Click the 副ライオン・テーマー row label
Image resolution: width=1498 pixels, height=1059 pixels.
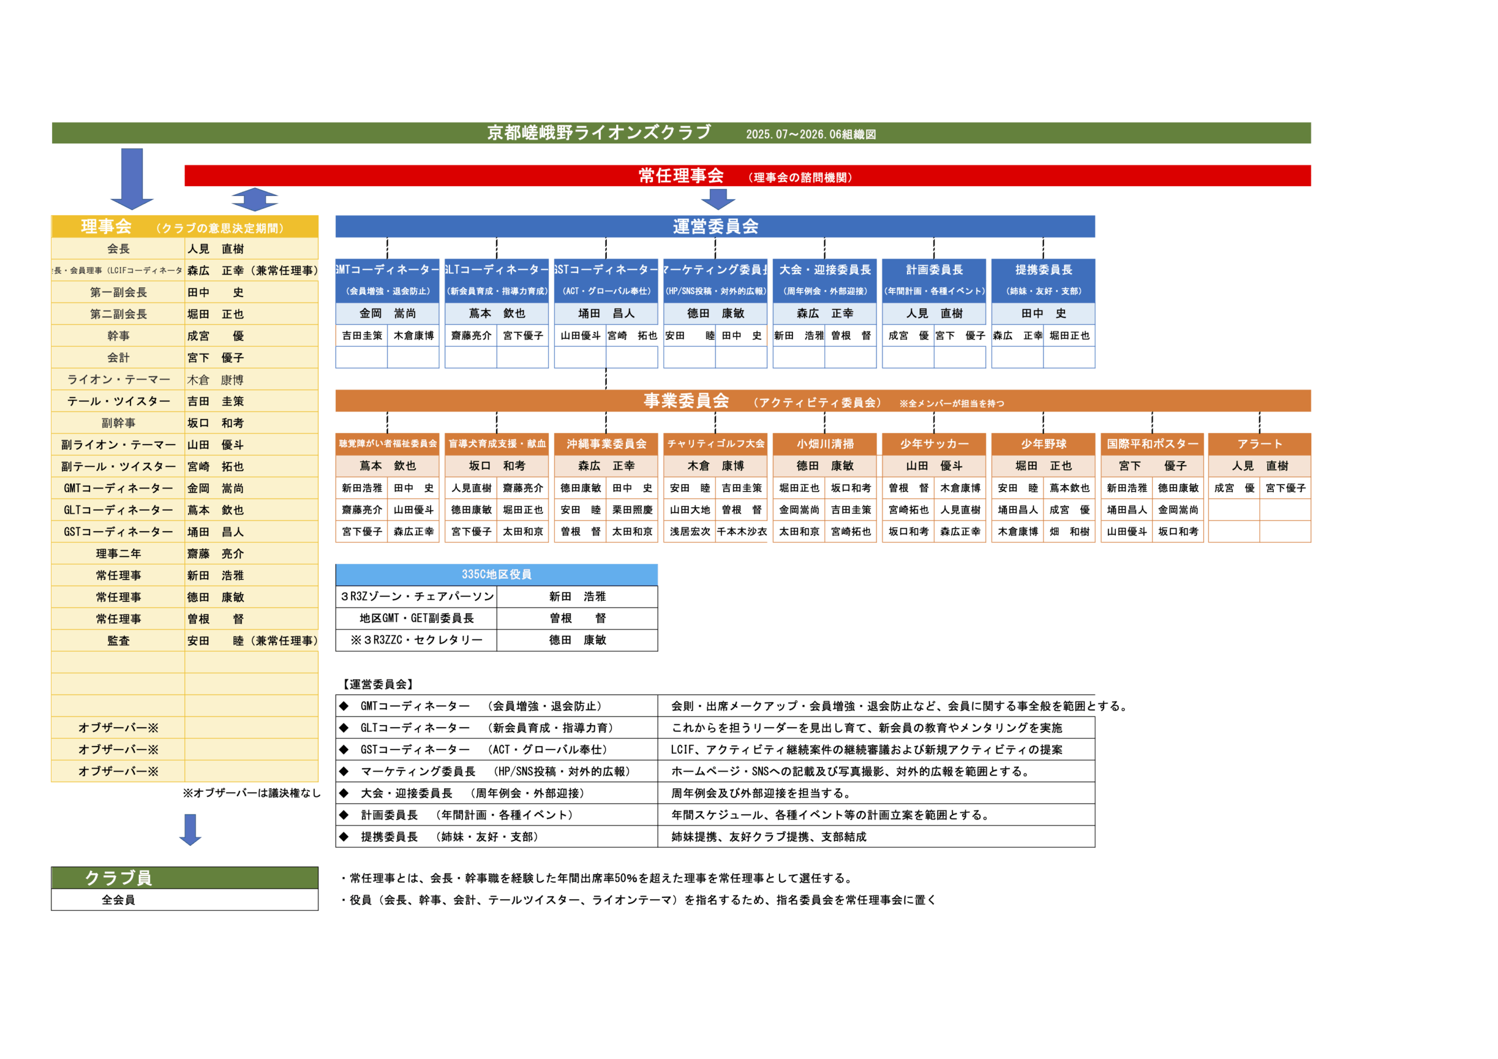click(118, 444)
